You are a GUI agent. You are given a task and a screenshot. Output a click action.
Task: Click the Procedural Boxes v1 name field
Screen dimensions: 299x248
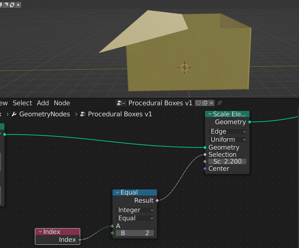pos(160,103)
